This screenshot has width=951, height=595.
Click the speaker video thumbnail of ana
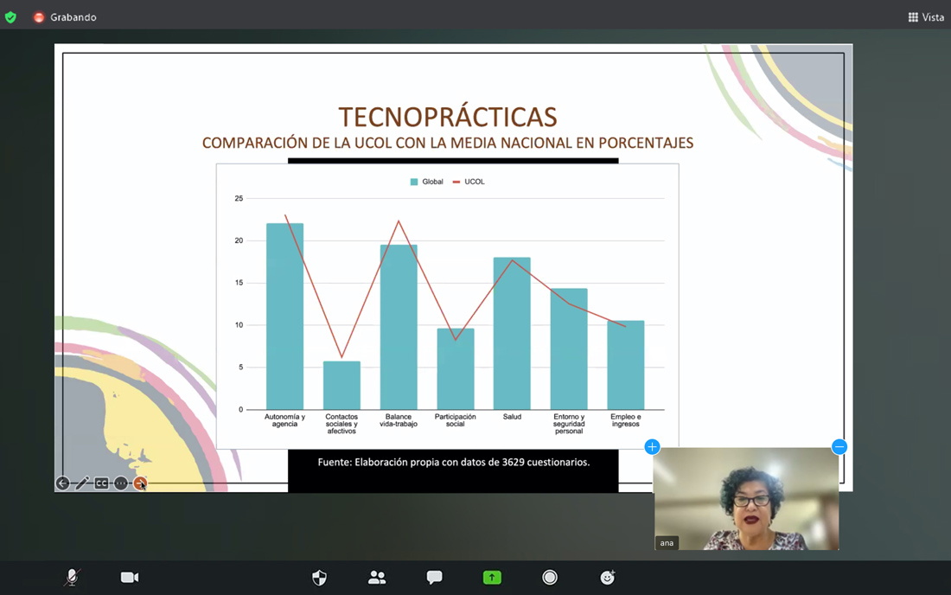[x=747, y=499]
